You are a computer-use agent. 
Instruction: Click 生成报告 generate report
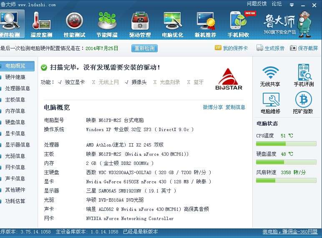coord(270,48)
